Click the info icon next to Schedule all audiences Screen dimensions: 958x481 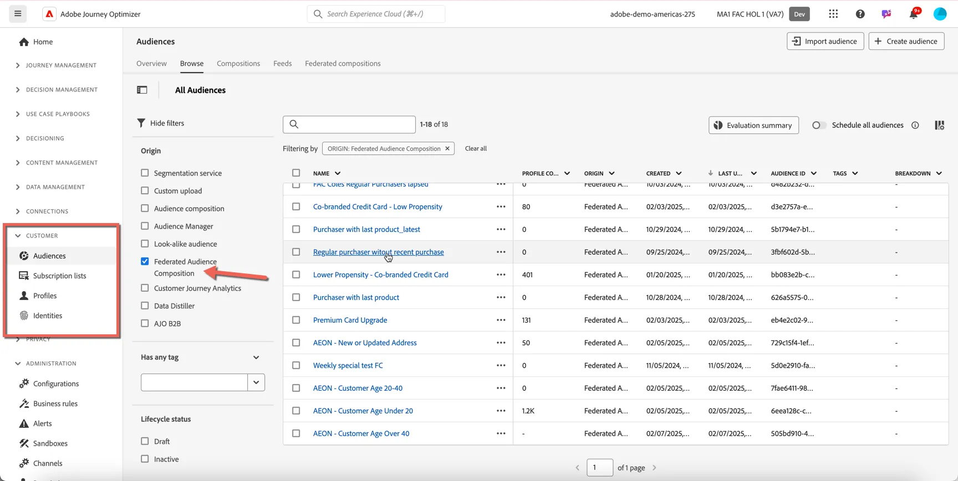[x=915, y=125]
